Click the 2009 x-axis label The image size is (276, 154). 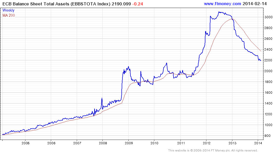tap(129, 143)
